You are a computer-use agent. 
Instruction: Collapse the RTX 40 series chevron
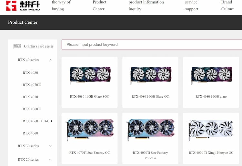[50, 60]
